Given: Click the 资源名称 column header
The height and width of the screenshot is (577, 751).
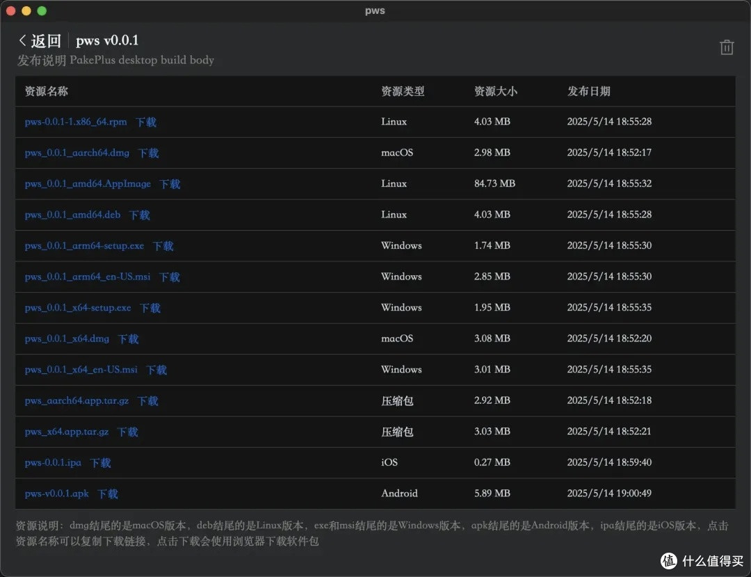Looking at the screenshot, I should (46, 91).
